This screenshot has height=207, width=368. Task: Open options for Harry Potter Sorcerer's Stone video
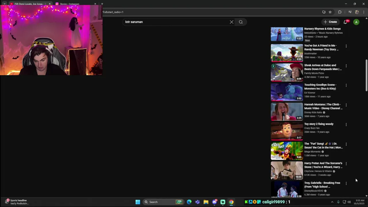click(x=346, y=164)
